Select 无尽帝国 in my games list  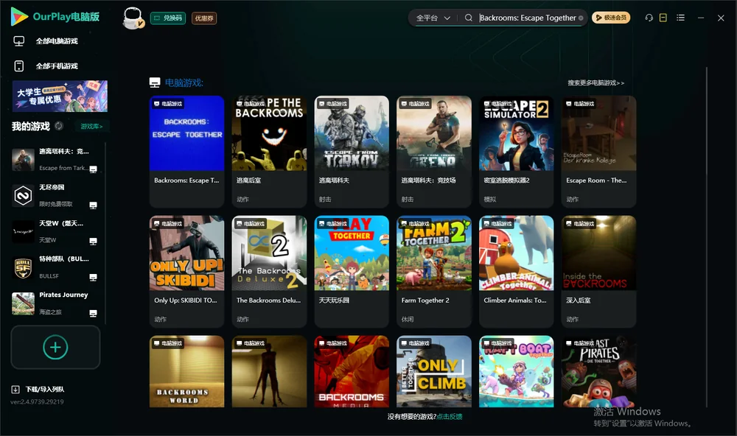coord(55,195)
